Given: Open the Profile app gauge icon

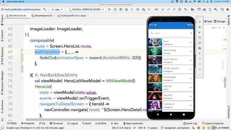Looking at the screenshot, I should point(138,9).
